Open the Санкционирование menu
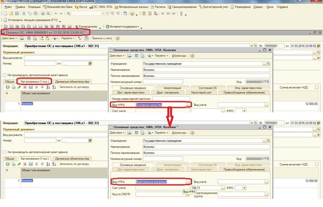This screenshot has height=207, width=323. (x=183, y=7)
